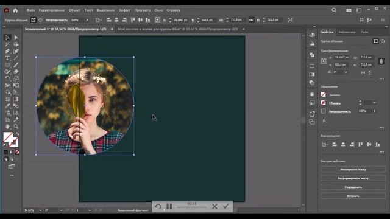Click the Расформировать маску button
The height and width of the screenshot is (219, 390).
pos(353,178)
